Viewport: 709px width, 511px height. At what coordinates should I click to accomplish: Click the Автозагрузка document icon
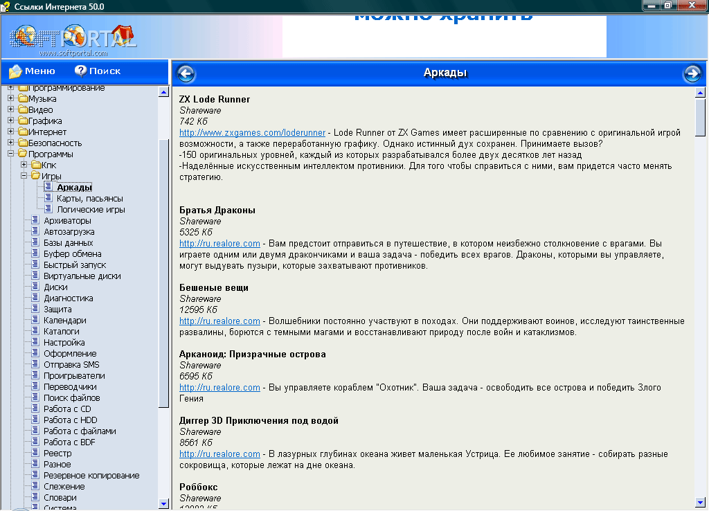coord(35,231)
